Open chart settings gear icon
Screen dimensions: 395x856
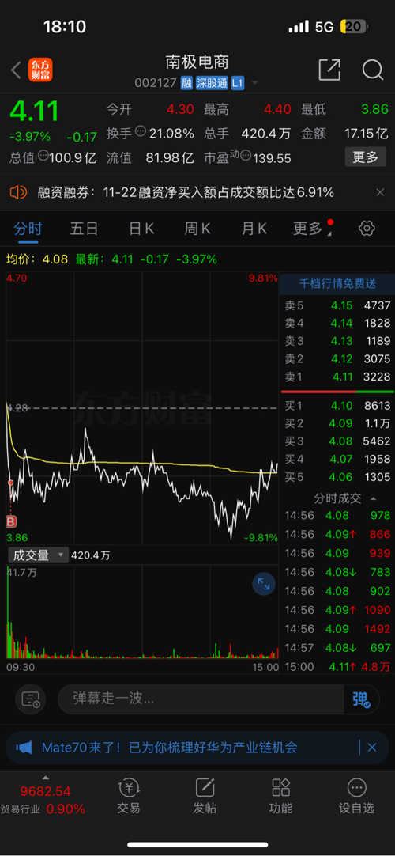(x=367, y=228)
